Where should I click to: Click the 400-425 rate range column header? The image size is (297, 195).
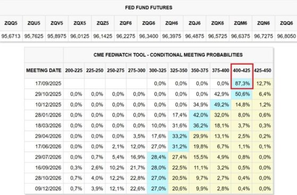[x=242, y=70]
